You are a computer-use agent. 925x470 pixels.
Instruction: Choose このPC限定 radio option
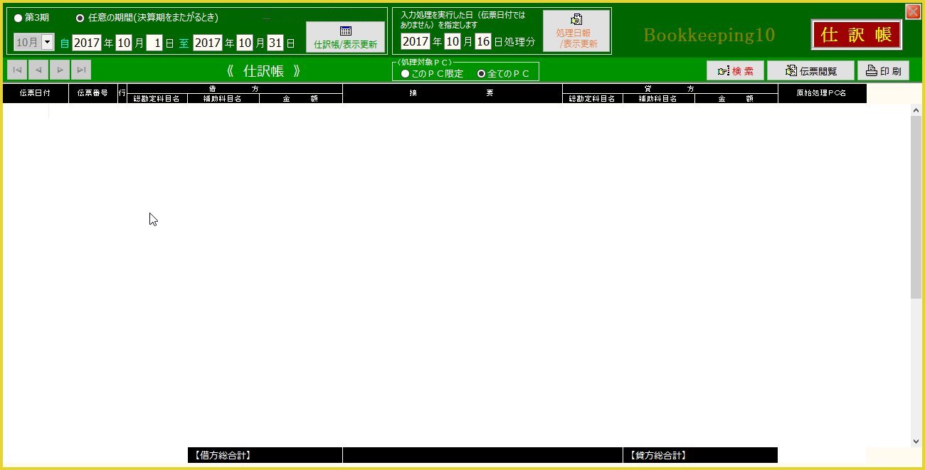405,74
